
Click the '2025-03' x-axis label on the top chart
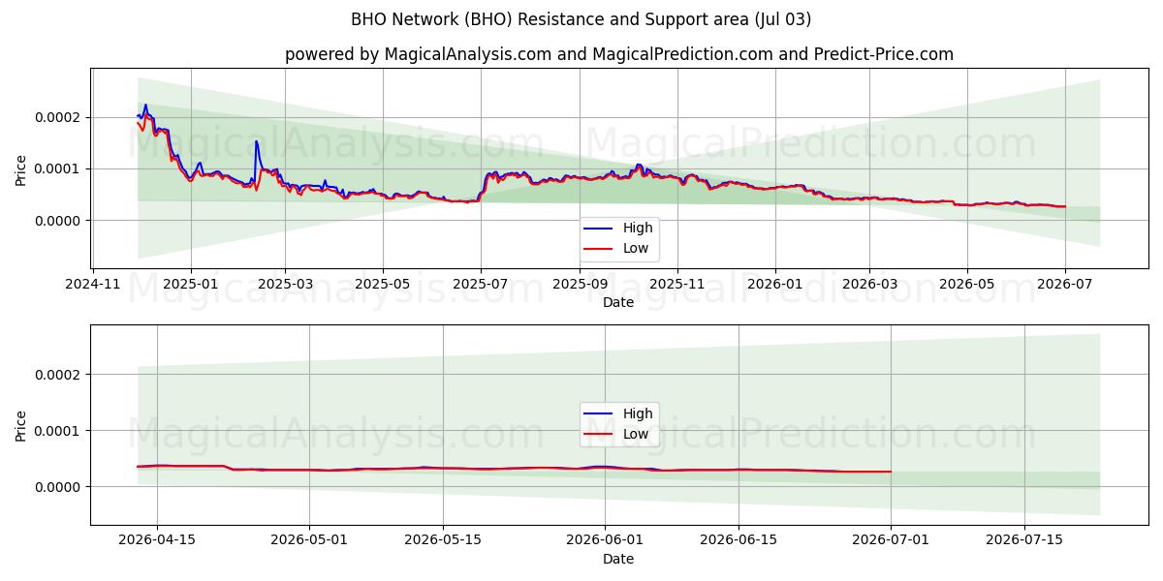[285, 284]
